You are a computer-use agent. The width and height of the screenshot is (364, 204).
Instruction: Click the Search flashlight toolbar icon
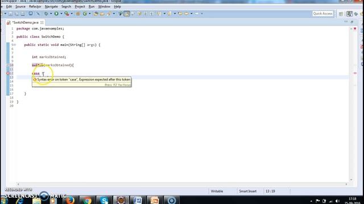click(109, 14)
